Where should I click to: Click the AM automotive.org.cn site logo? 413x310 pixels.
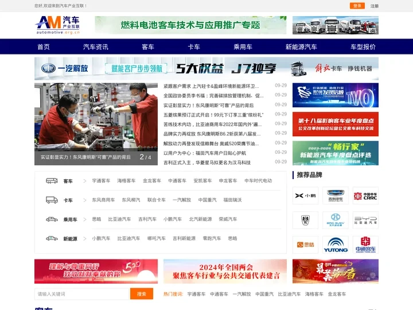(58, 25)
